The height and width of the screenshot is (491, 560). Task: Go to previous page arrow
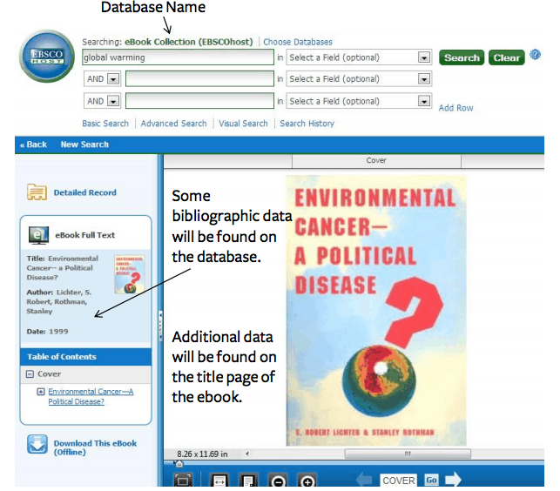coord(364,480)
